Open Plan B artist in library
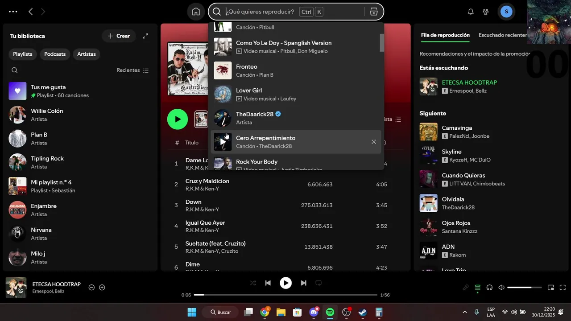Image resolution: width=571 pixels, height=321 pixels. 80,139
